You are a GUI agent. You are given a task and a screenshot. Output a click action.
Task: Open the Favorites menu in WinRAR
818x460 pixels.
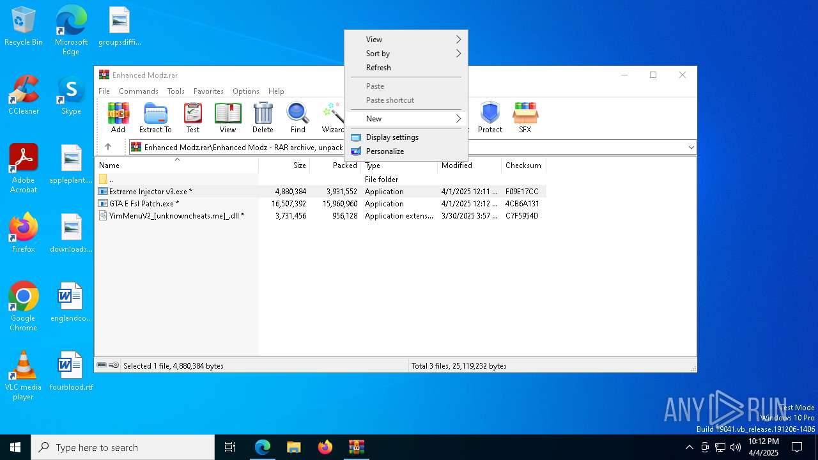(208, 91)
